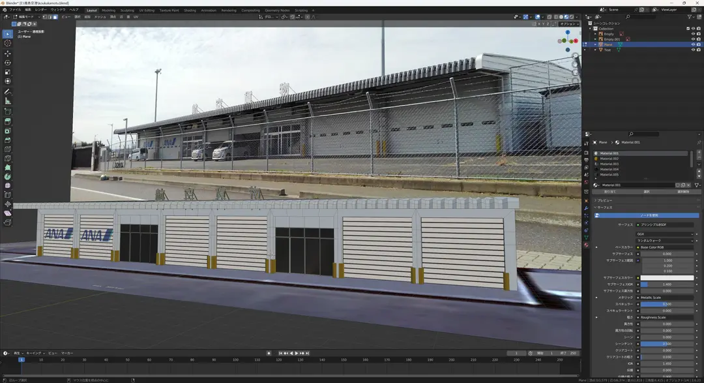Select the Inset Faces tool

8,130
